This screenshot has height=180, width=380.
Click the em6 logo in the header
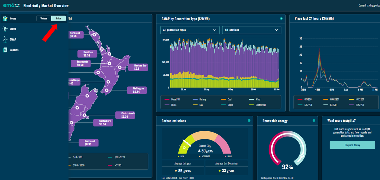[x=11, y=6]
